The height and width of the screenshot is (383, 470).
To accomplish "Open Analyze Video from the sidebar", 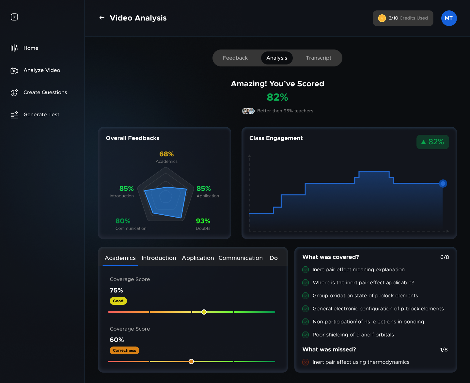I will (14, 70).
